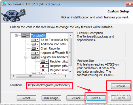Click drive icon for Register git:// feature
The width and height of the screenshot is (133, 105).
pyautogui.click(x=45, y=62)
